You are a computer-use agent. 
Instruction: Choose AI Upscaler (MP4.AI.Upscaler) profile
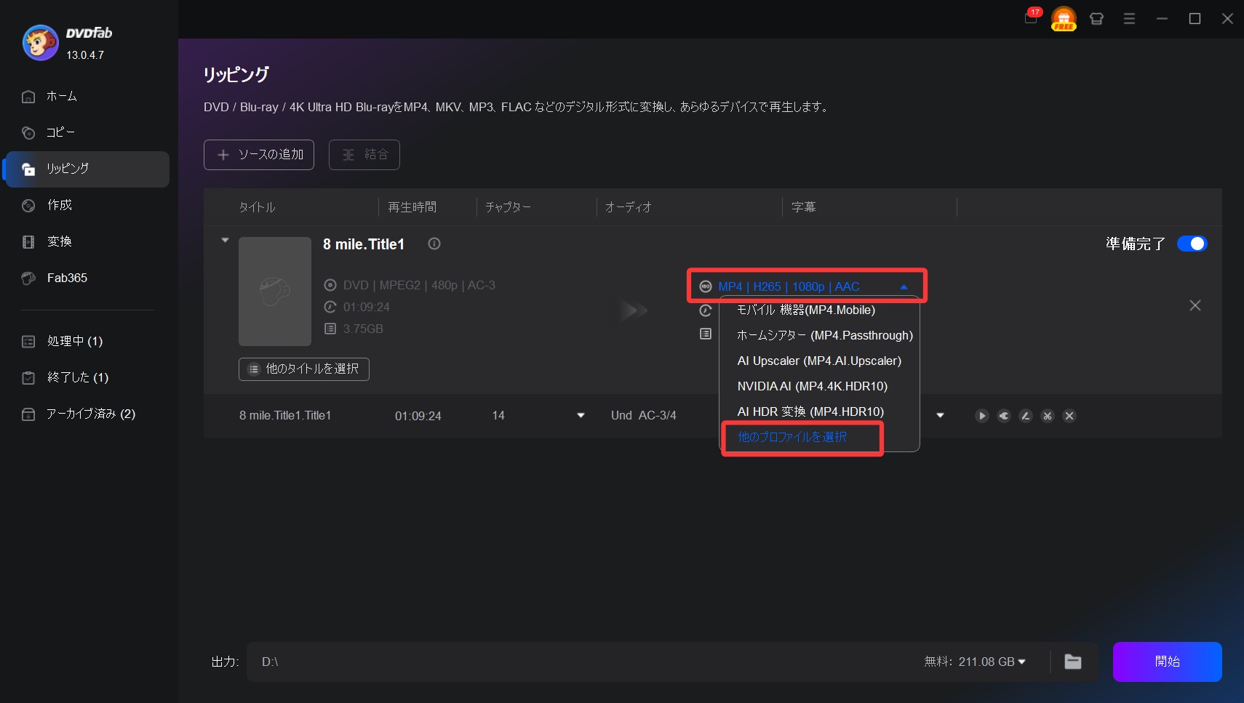pos(819,361)
